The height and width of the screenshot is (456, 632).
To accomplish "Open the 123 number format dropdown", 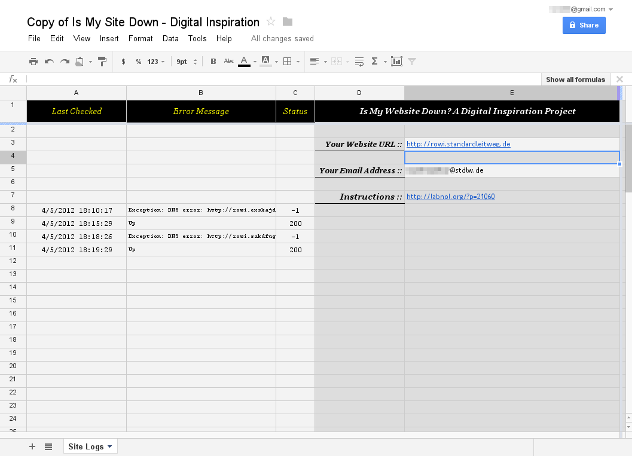I will (x=156, y=62).
